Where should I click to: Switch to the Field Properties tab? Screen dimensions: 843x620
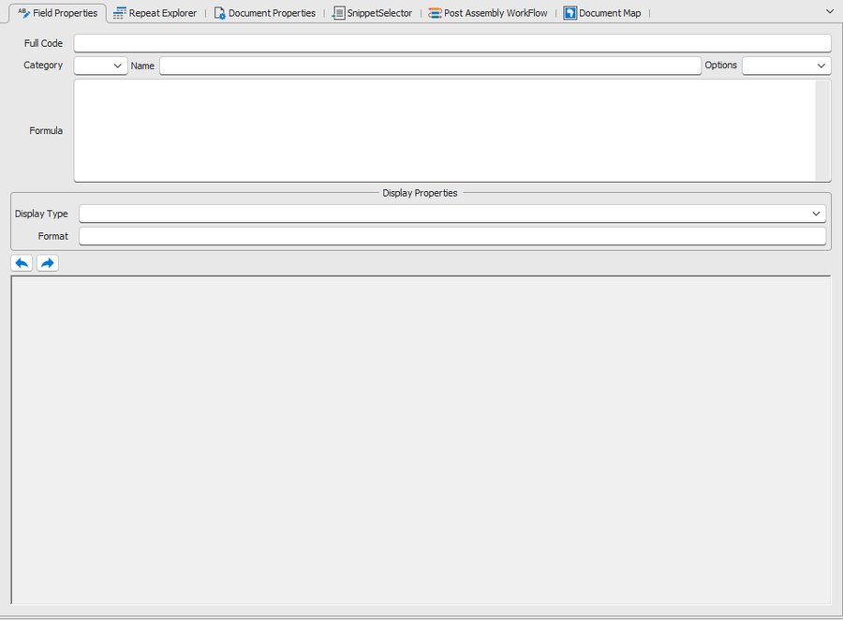tap(57, 13)
